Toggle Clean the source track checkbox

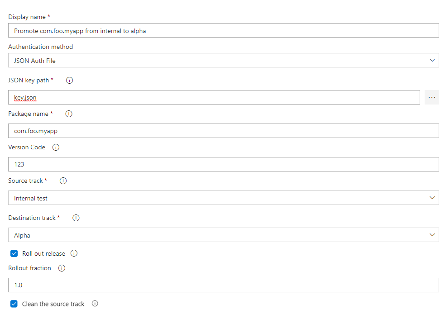tap(14, 304)
